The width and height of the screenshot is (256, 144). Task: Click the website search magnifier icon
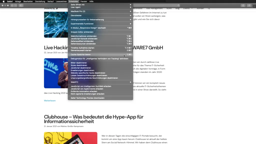(x=209, y=8)
